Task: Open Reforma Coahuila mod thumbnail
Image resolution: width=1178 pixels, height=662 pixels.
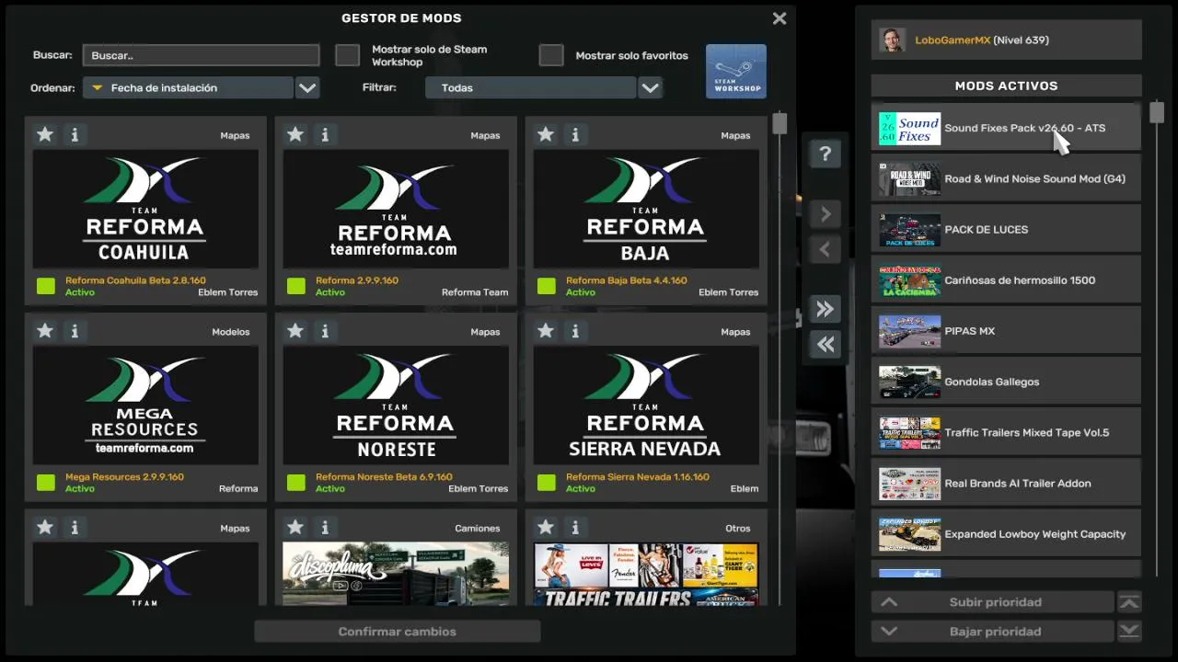Action: (145, 209)
